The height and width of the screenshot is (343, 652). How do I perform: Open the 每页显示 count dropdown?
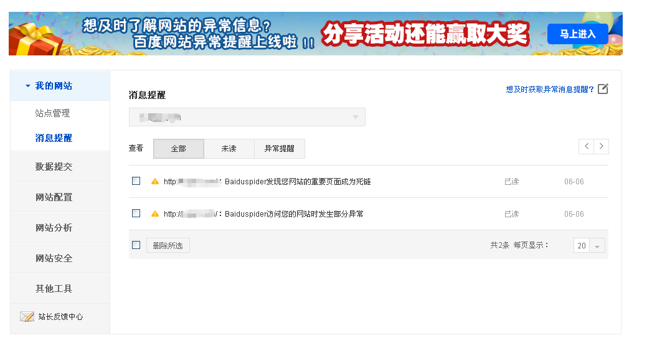coord(589,246)
